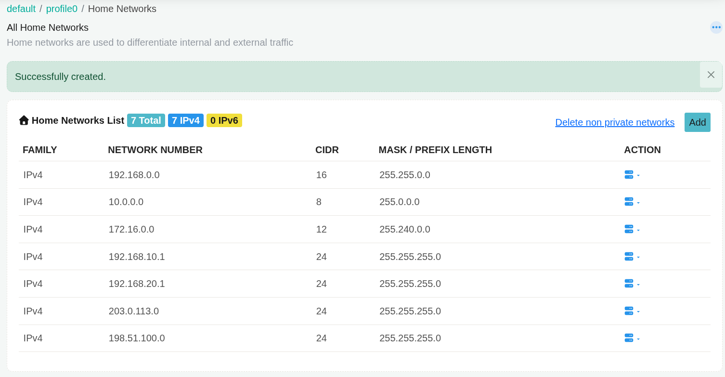
Task: Select network number 192.168.10.1 cell
Action: pos(137,257)
